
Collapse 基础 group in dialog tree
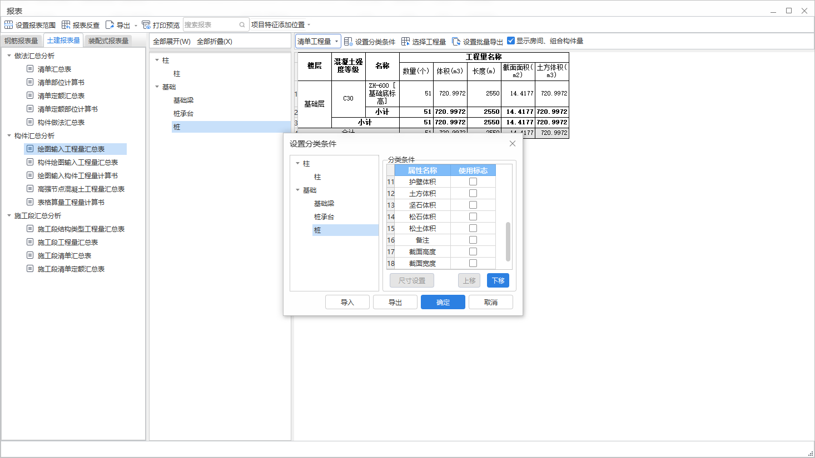coord(297,190)
